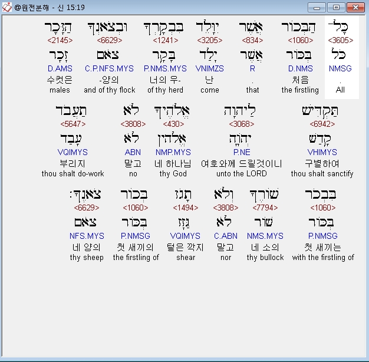Minimize the 원전분해 window
Screen dimensions: 369x362
point(317,8)
